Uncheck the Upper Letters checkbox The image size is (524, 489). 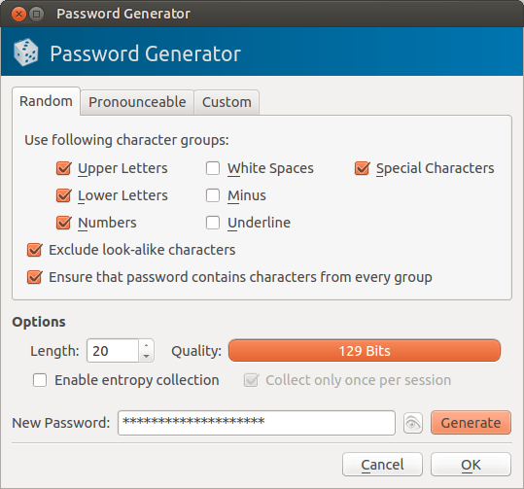tap(63, 168)
